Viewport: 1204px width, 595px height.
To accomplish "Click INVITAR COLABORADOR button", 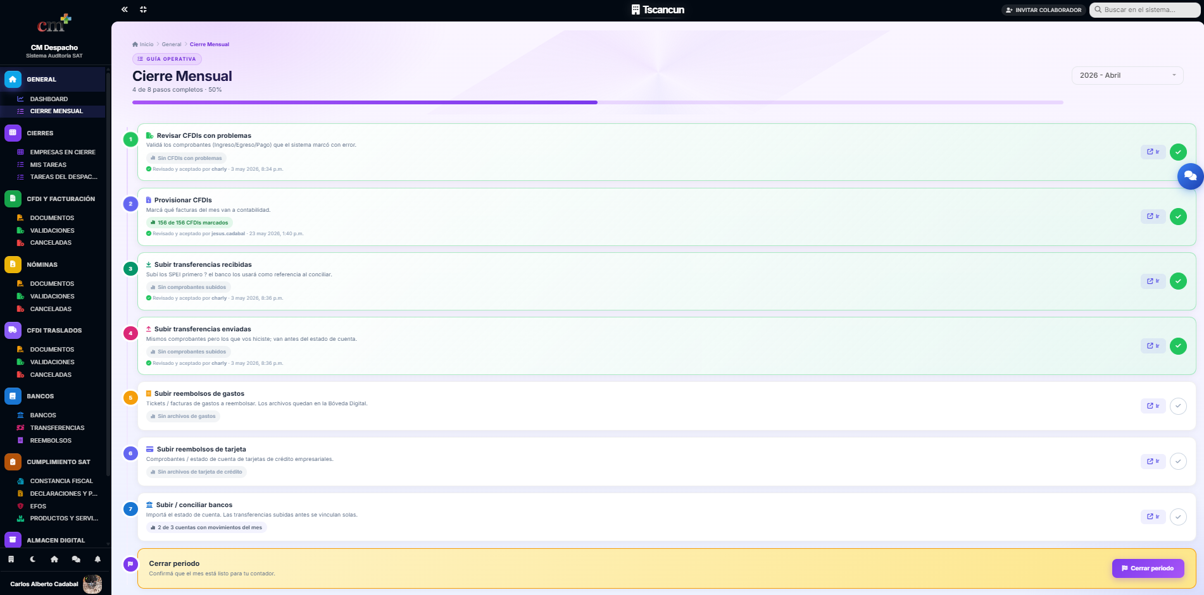I will tap(1043, 10).
